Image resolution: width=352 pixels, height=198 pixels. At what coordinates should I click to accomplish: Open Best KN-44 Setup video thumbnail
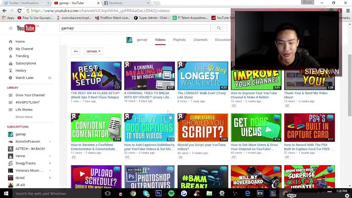[96, 76]
